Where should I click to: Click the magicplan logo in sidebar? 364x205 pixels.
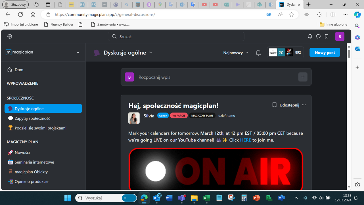pyautogui.click(x=19, y=52)
